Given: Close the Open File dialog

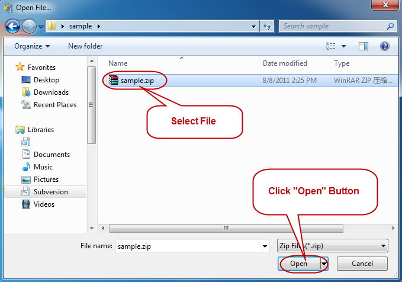Looking at the screenshot, I should pos(385,5).
